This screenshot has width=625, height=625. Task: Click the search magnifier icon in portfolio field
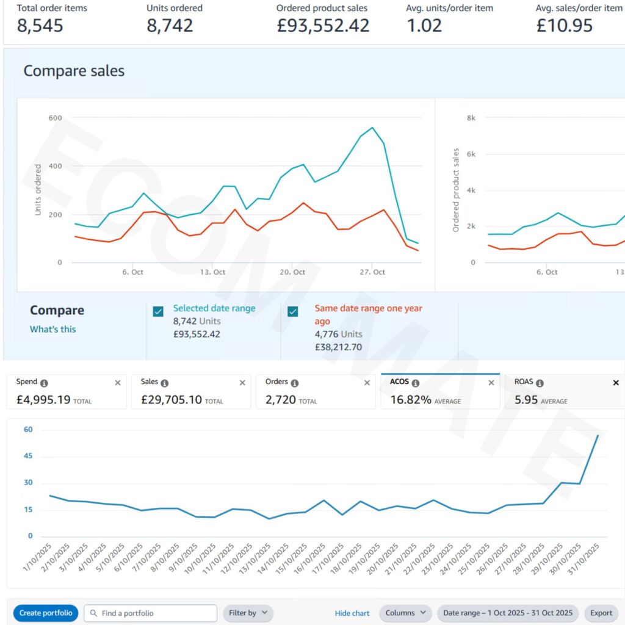coord(93,613)
